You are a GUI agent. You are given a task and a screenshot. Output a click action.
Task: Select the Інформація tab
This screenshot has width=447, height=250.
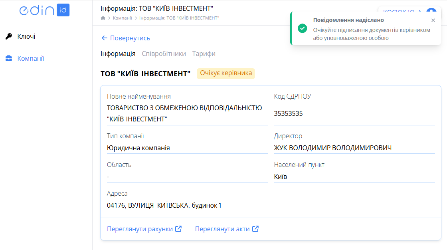pyautogui.click(x=119, y=53)
